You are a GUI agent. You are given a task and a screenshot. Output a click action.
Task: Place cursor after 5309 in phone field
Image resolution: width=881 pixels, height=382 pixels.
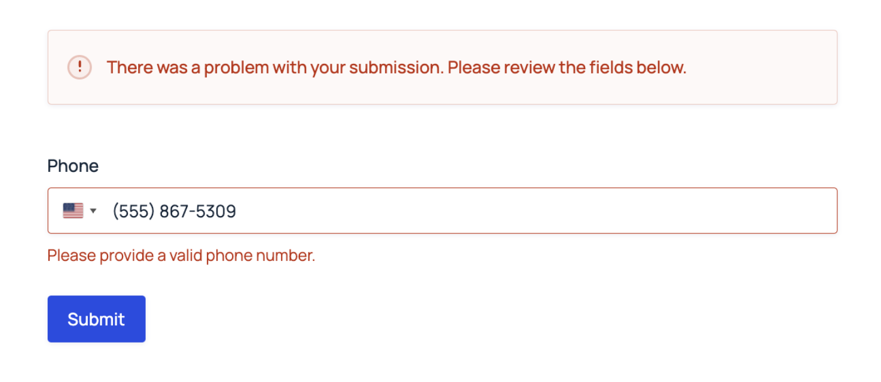tap(238, 211)
